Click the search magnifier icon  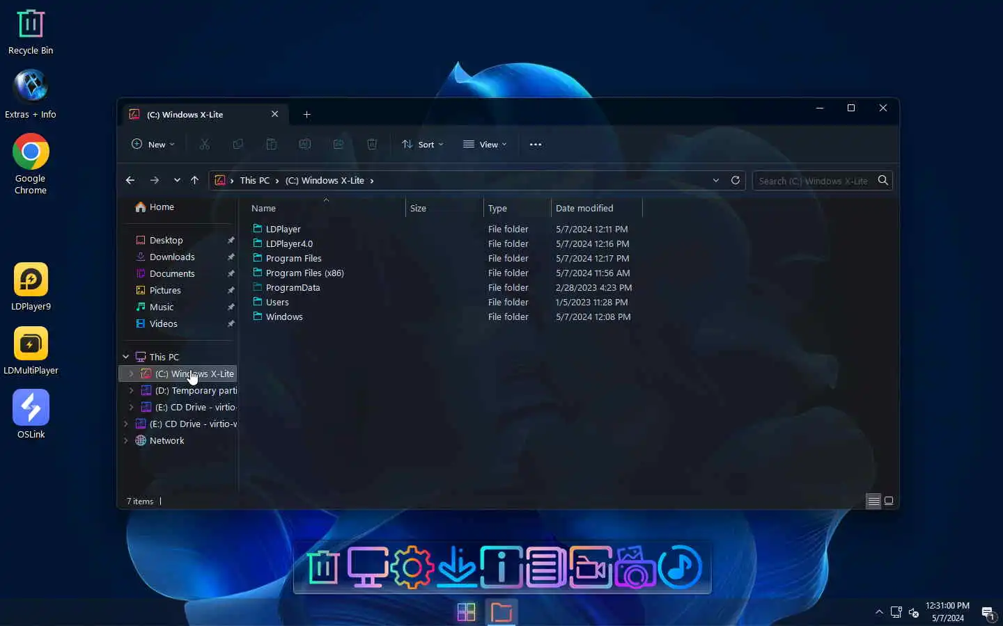pyautogui.click(x=883, y=180)
